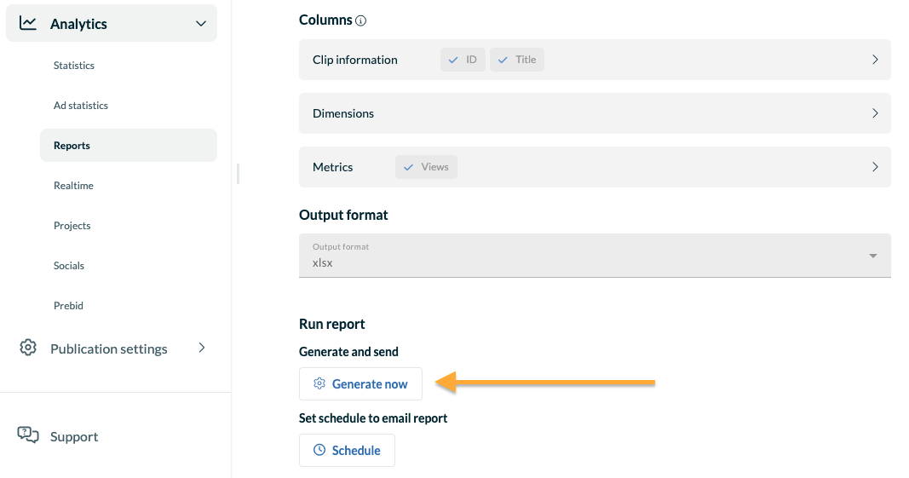Click the Generate now button
The width and height of the screenshot is (909, 478).
click(360, 383)
